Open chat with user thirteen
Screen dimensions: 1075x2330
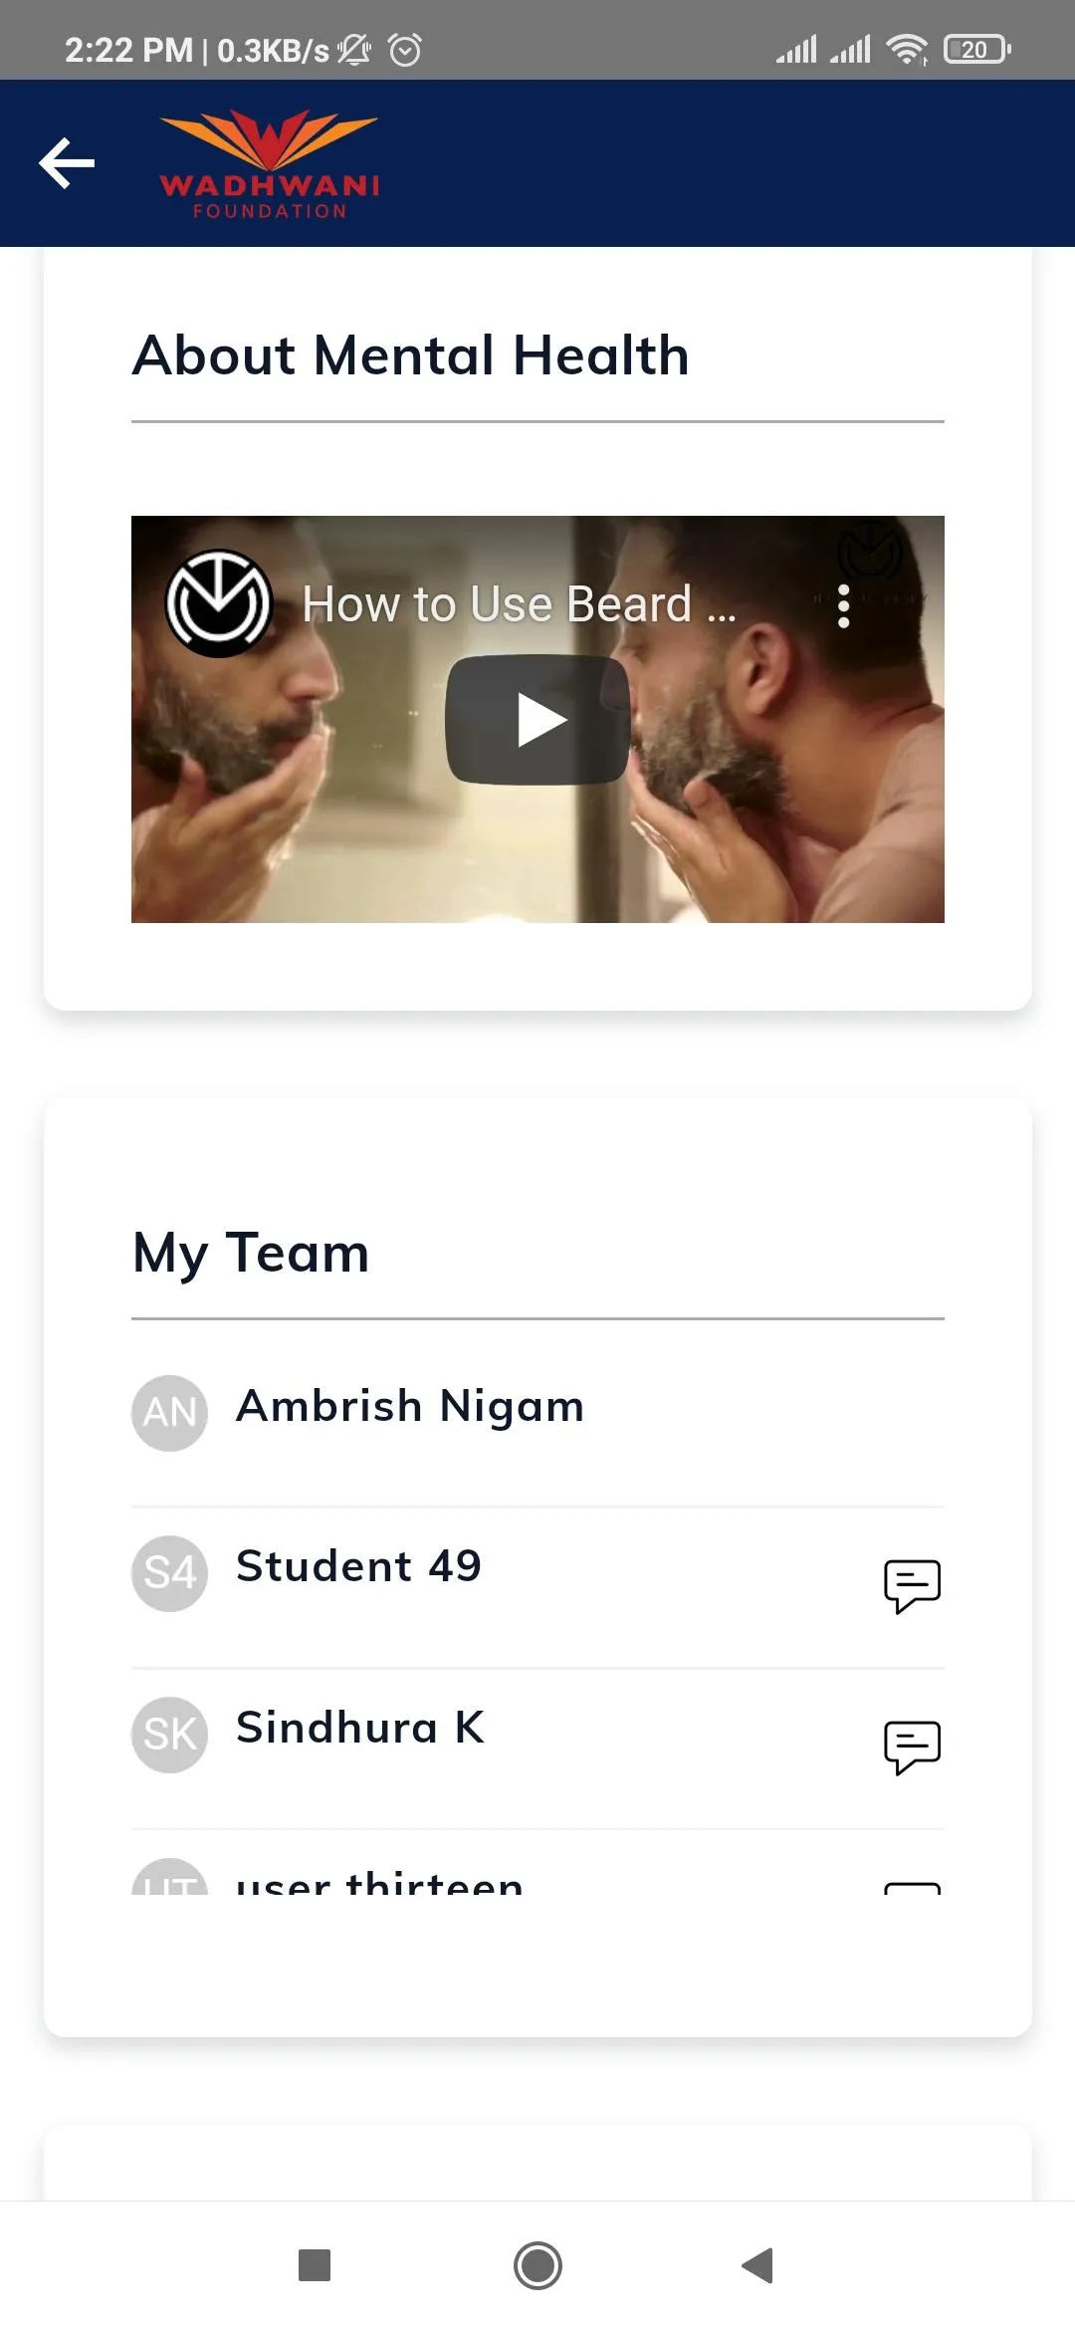coord(912,1887)
